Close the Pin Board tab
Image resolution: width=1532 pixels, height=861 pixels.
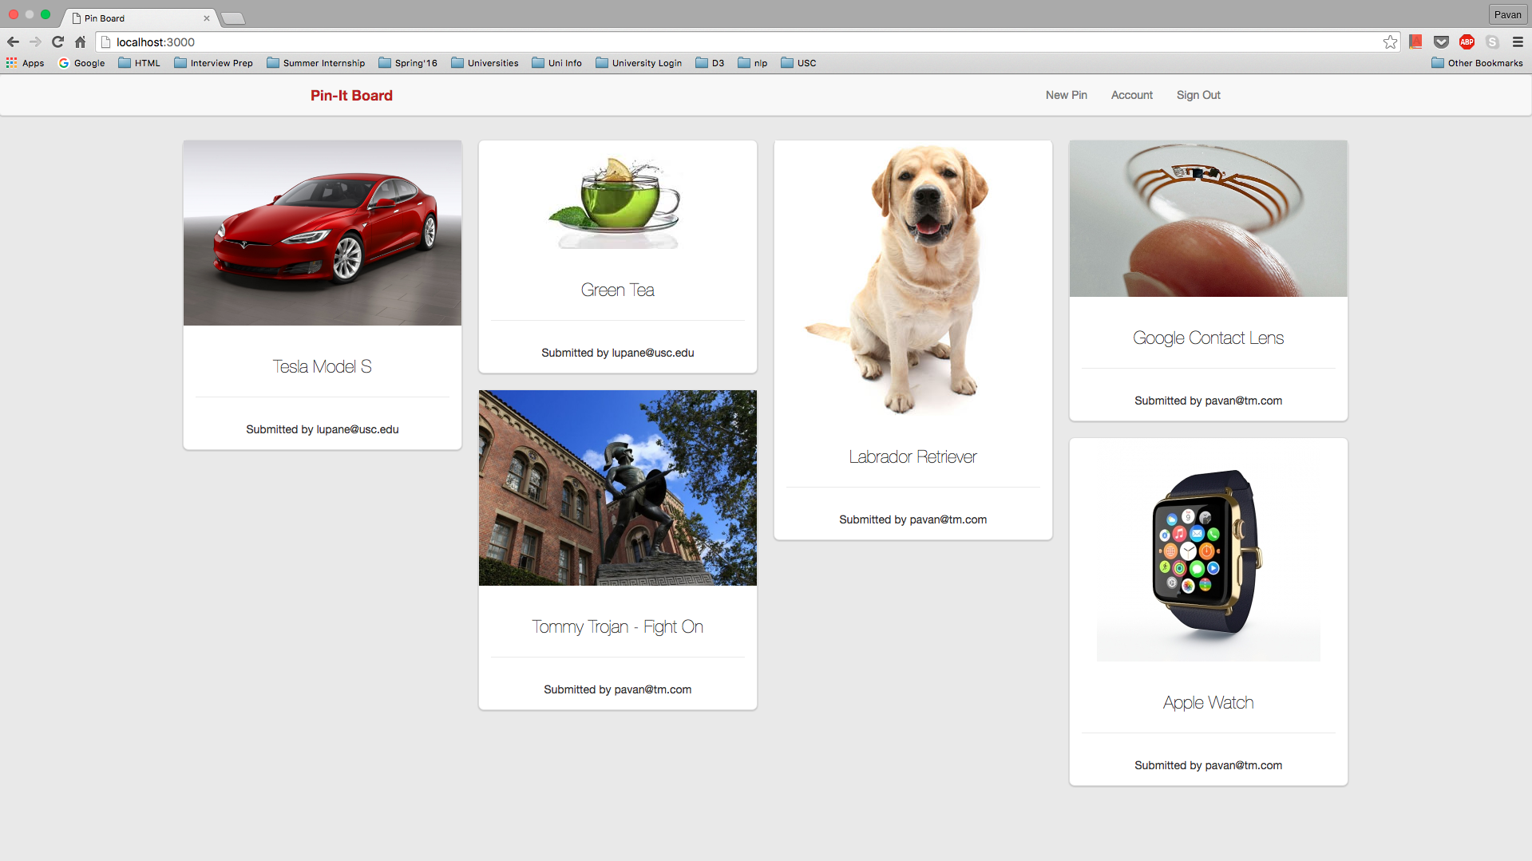click(x=207, y=18)
